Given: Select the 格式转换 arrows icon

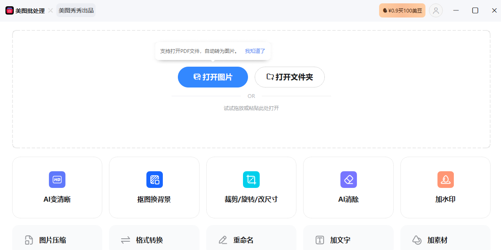Looking at the screenshot, I should (x=126, y=240).
